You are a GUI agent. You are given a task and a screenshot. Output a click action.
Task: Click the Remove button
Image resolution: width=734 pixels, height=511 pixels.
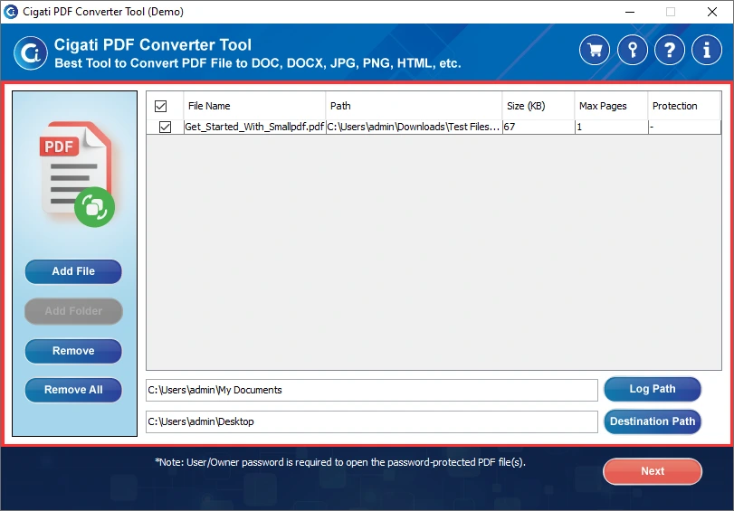pyautogui.click(x=73, y=351)
